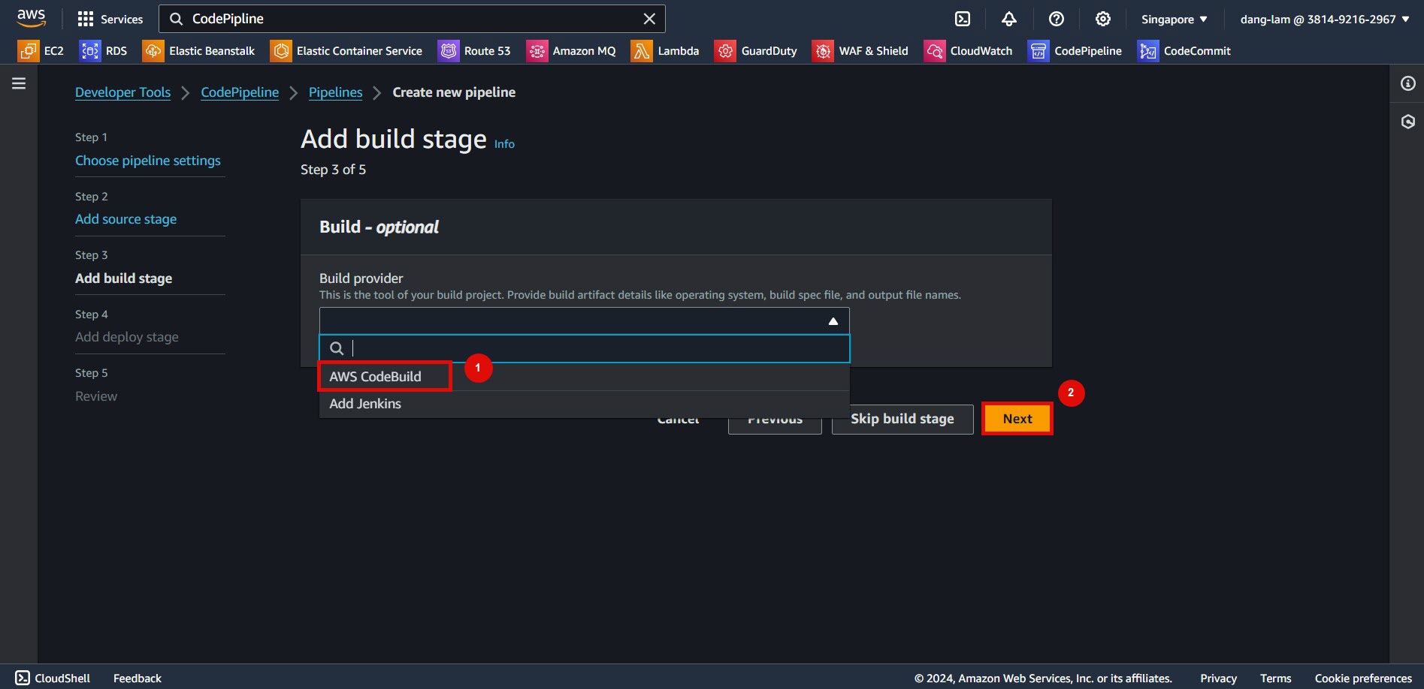The width and height of the screenshot is (1424, 689).
Task: Open Lambda shortcut
Action: pos(665,50)
